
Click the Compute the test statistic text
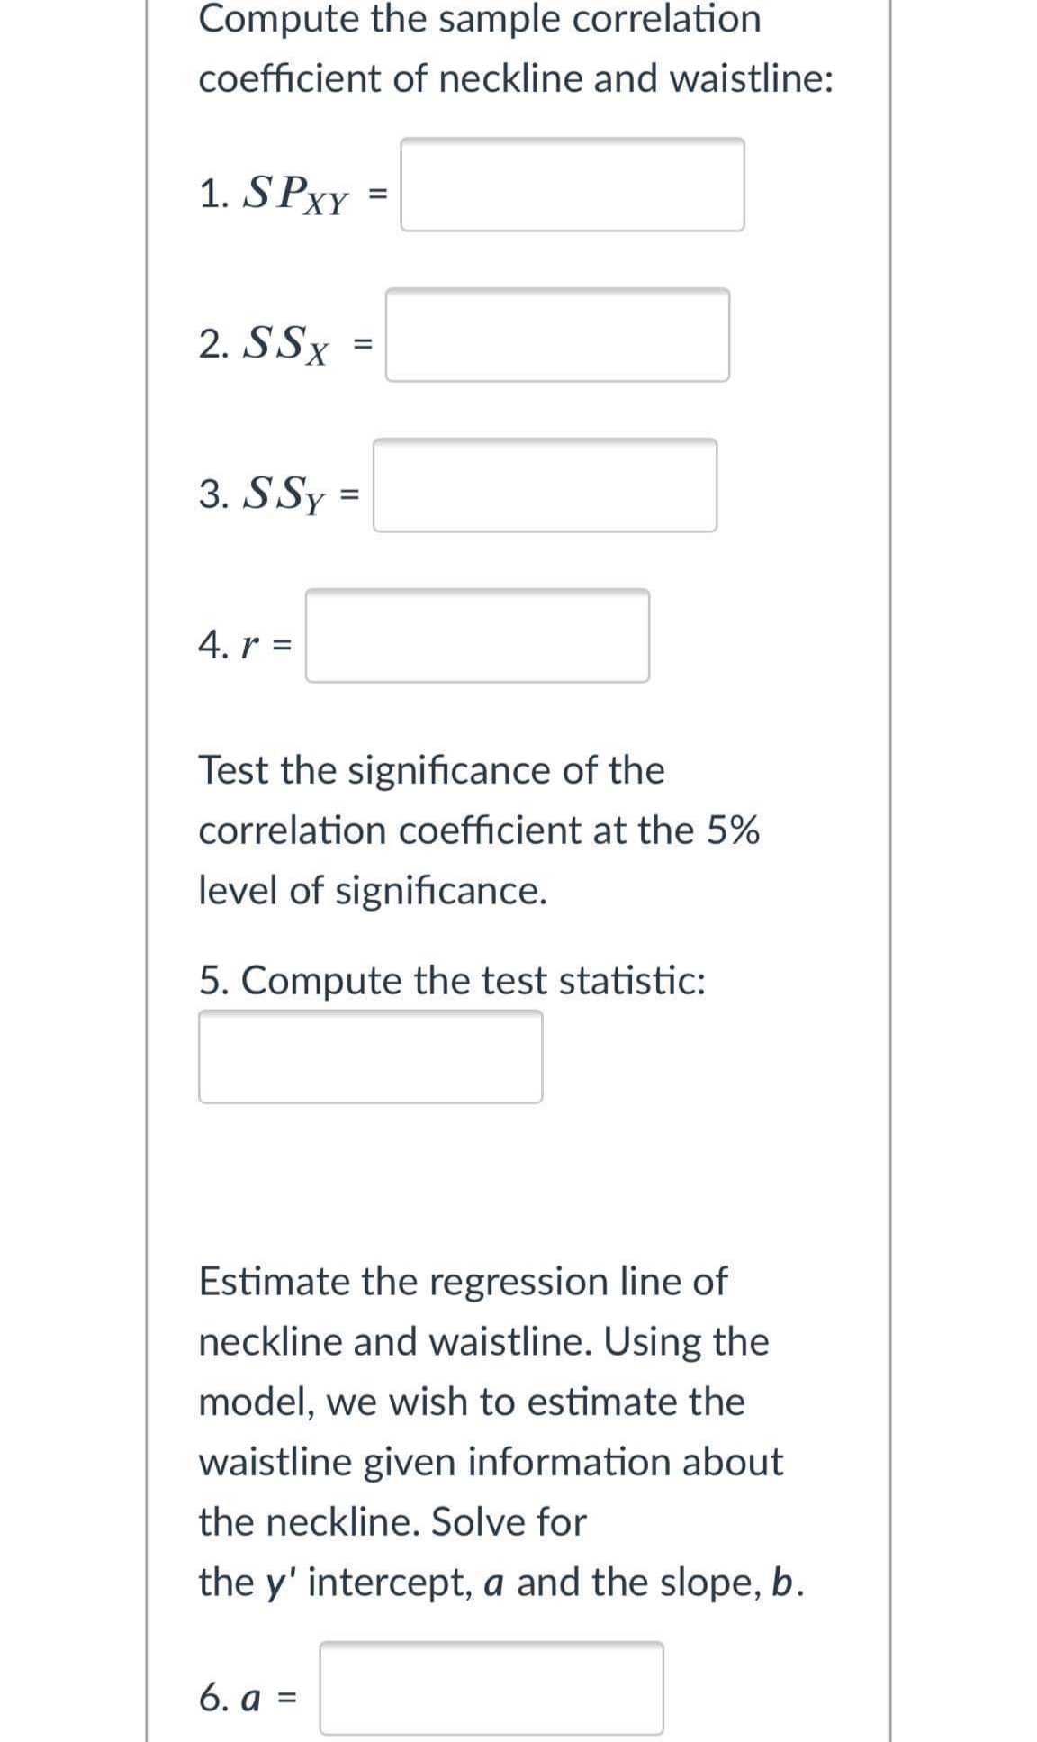[x=452, y=980]
